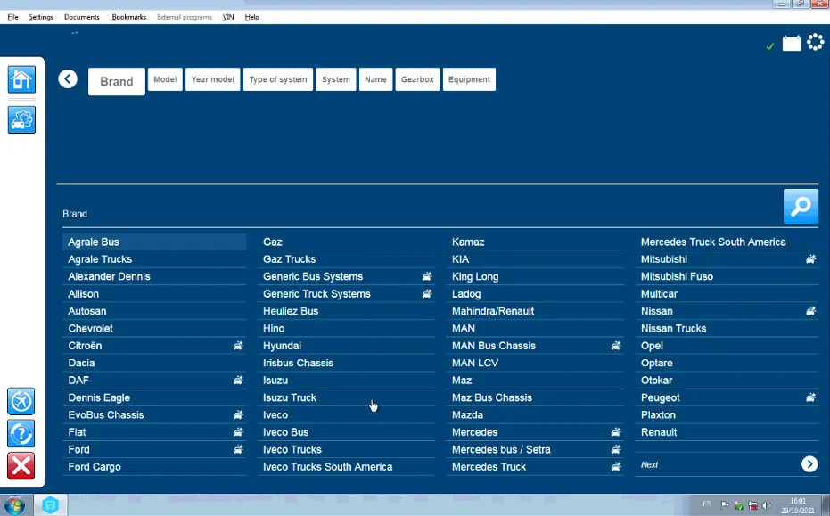The width and height of the screenshot is (830, 516).
Task: Open the magnifying glass search button
Action: [x=801, y=206]
